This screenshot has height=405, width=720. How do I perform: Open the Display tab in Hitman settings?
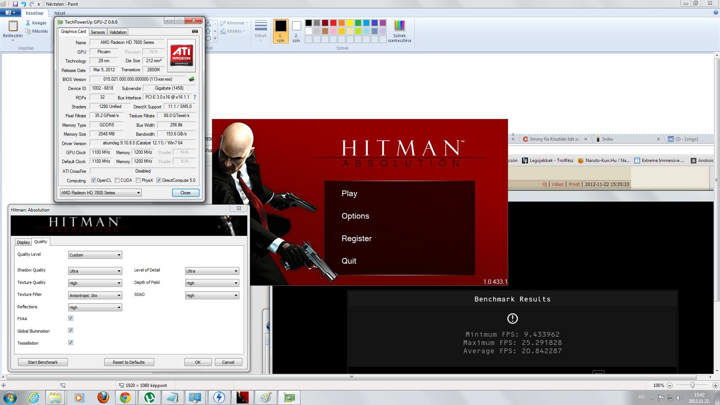point(23,242)
